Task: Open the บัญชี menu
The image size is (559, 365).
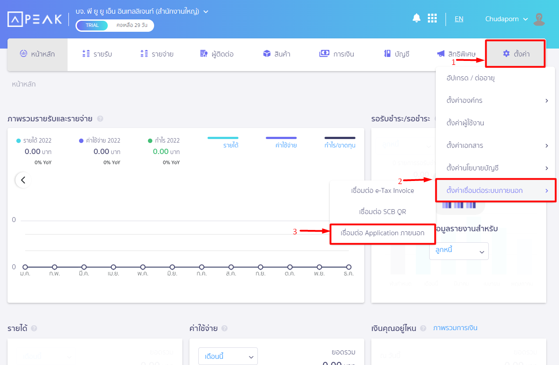Action: click(x=397, y=54)
